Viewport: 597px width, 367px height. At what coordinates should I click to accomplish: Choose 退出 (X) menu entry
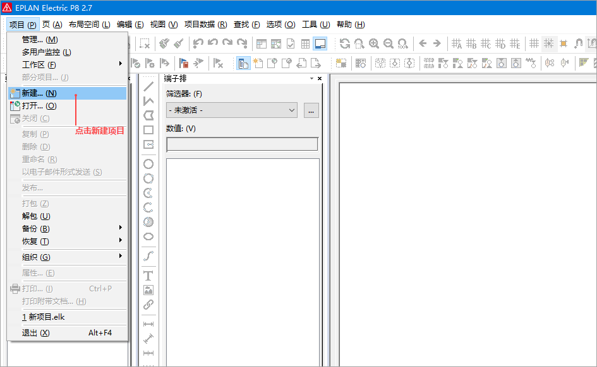(x=68, y=333)
